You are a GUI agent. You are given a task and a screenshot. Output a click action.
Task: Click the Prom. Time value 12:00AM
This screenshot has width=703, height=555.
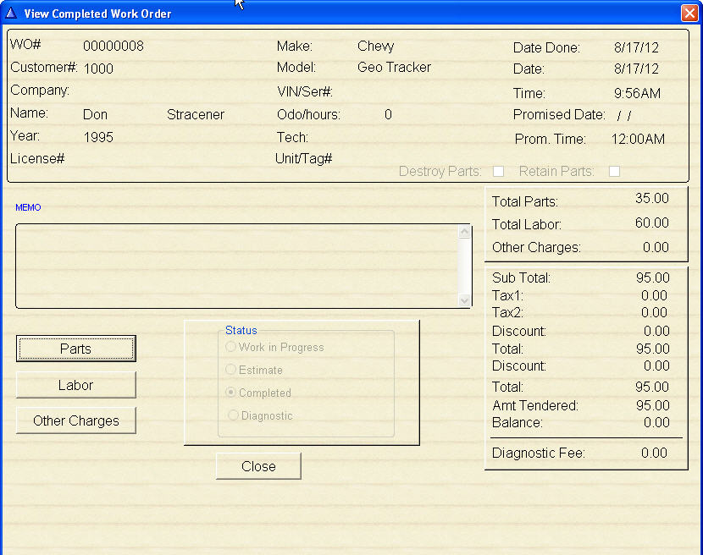pos(638,139)
